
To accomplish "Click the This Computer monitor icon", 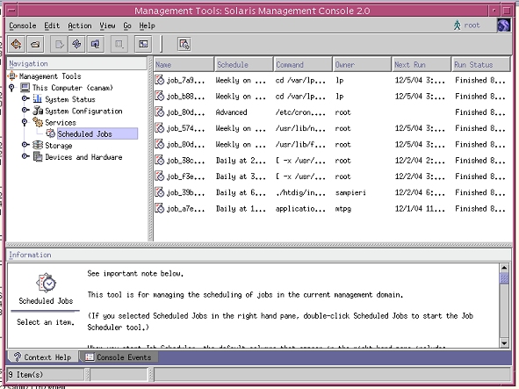I will pyautogui.click(x=25, y=88).
